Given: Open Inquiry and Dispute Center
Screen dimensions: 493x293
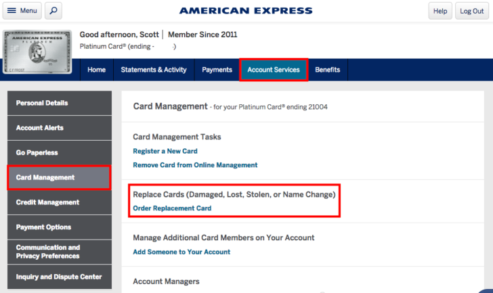Looking at the screenshot, I should [x=60, y=277].
